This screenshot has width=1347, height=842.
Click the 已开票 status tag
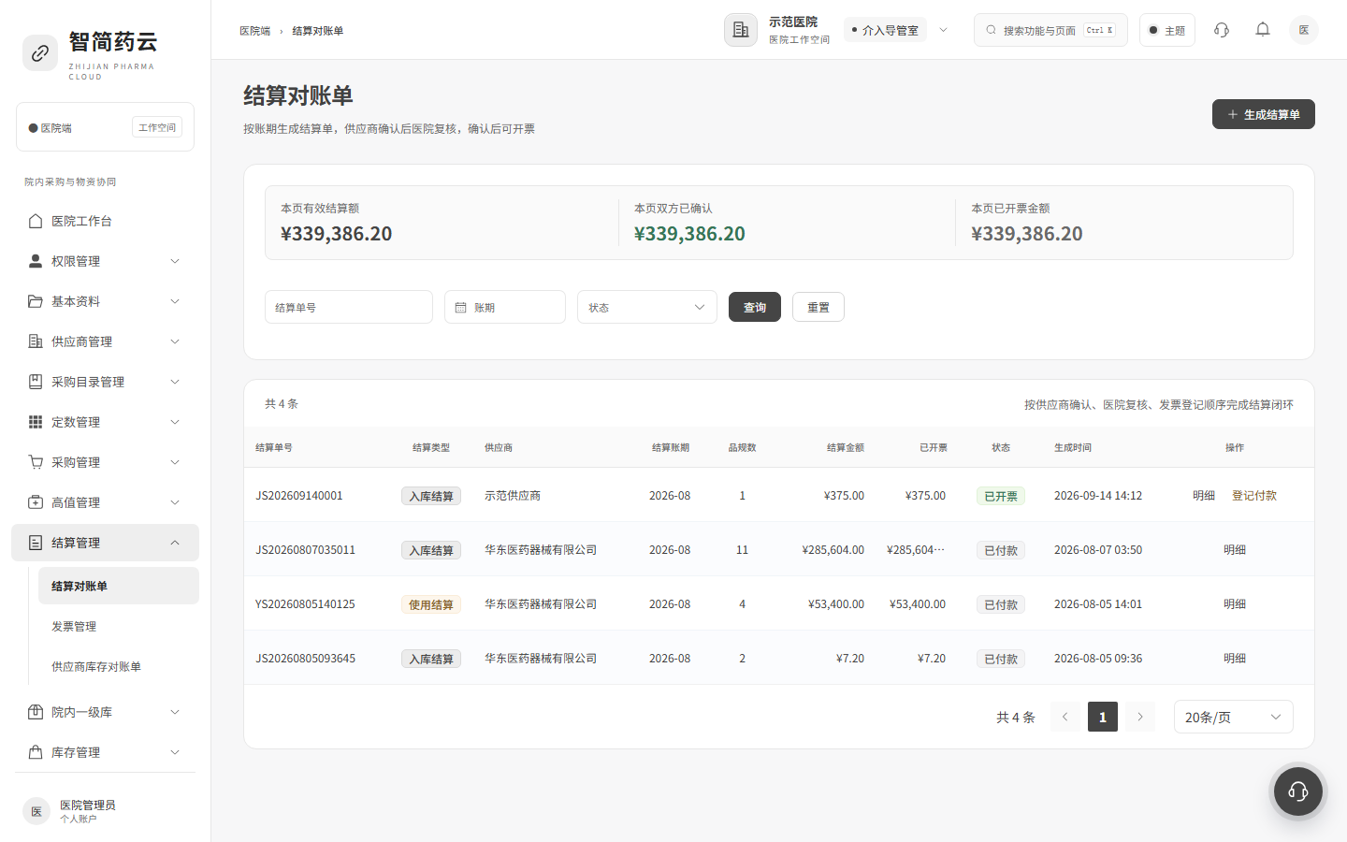(x=1001, y=496)
